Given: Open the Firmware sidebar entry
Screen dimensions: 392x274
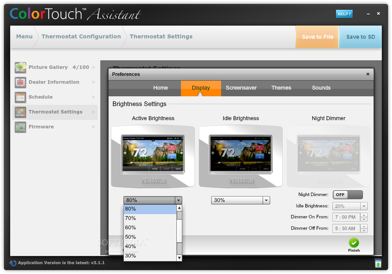Looking at the screenshot, I should [55, 127].
